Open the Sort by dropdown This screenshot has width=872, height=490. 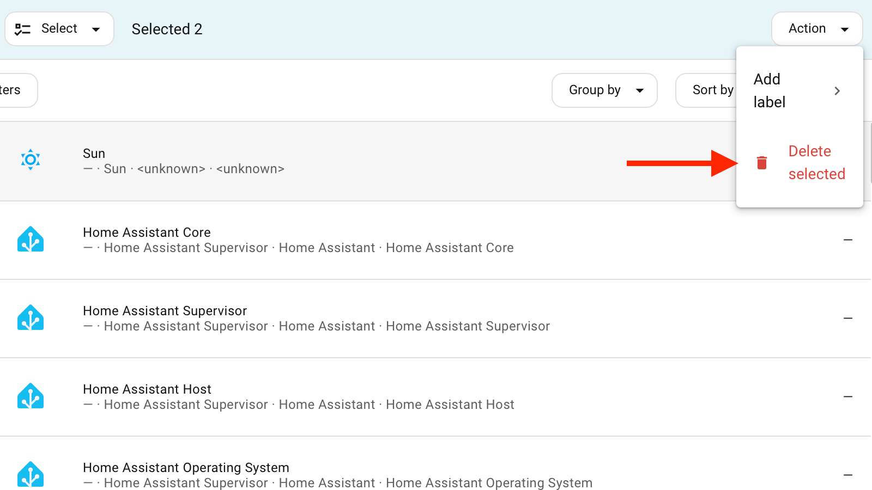706,90
